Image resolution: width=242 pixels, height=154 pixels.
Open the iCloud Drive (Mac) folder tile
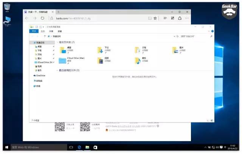(72, 61)
